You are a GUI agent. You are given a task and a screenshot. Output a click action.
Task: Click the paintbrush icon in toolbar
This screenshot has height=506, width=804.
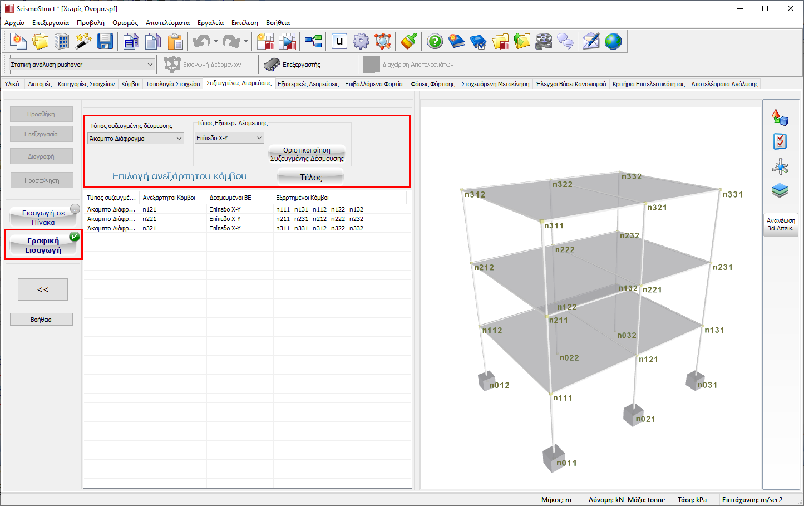pyautogui.click(x=409, y=41)
